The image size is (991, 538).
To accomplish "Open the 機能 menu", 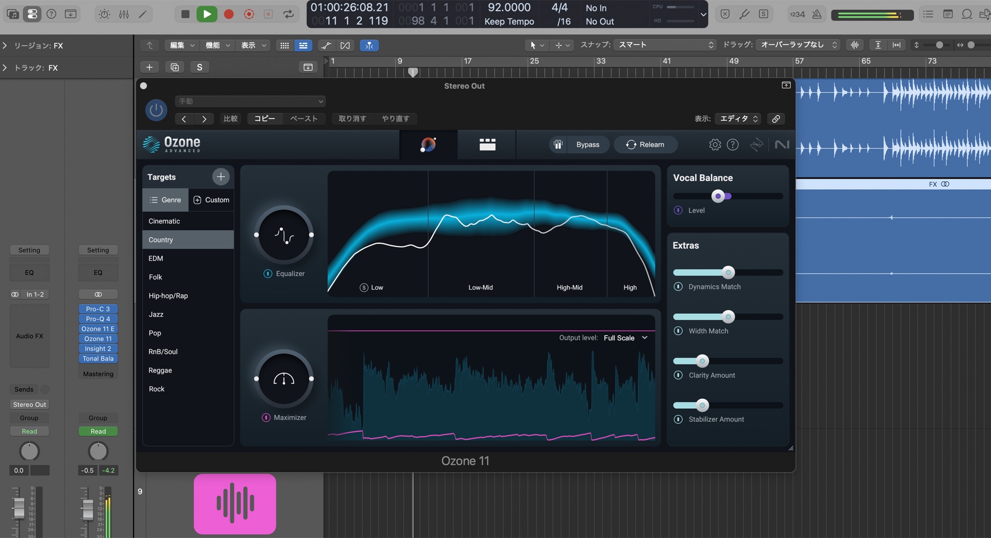I will pos(217,46).
